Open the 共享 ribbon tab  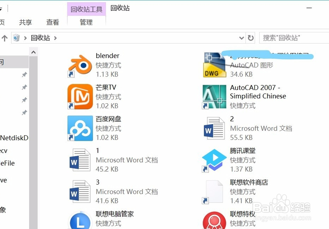click(x=26, y=22)
